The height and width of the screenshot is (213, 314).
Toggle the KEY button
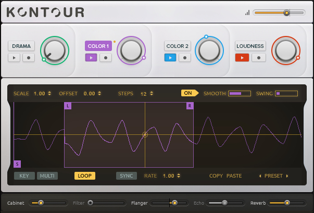point(24,176)
